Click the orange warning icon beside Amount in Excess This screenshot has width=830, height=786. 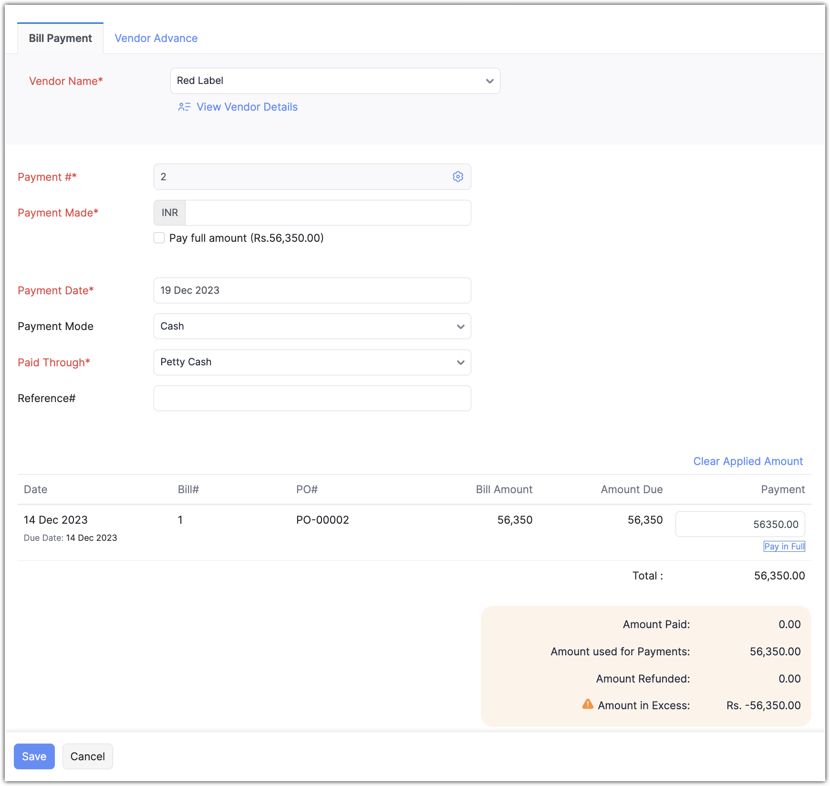pos(588,704)
